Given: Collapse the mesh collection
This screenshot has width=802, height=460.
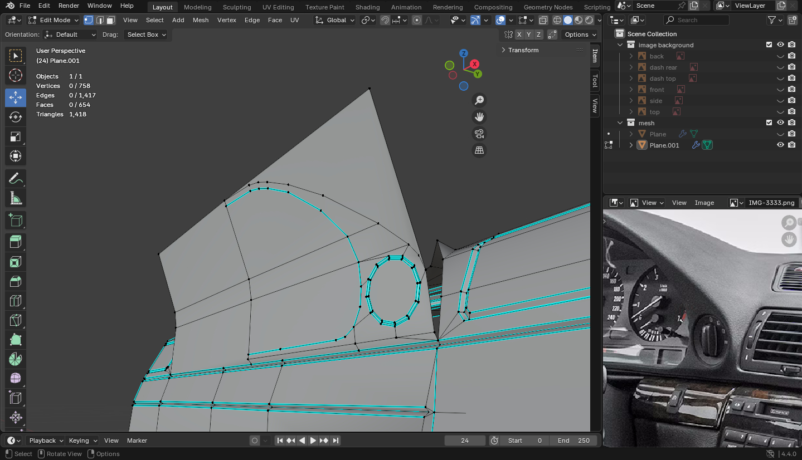Looking at the screenshot, I should coord(620,123).
